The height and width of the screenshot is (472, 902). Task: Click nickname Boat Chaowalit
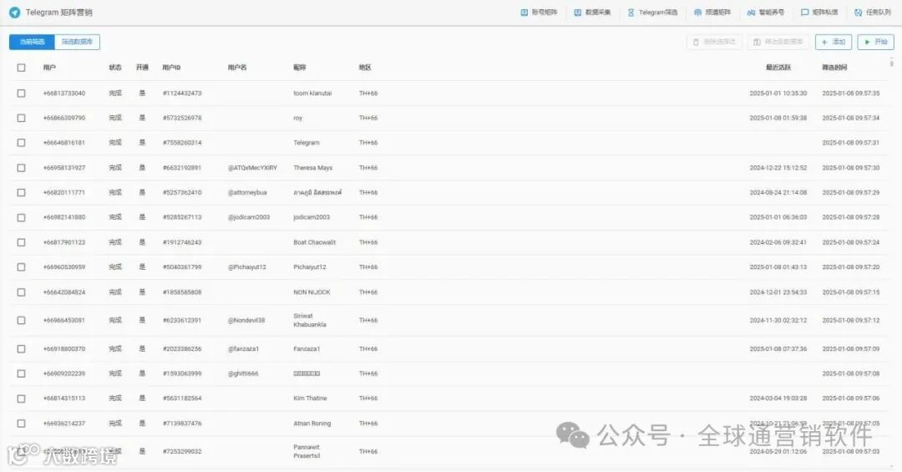coord(315,242)
